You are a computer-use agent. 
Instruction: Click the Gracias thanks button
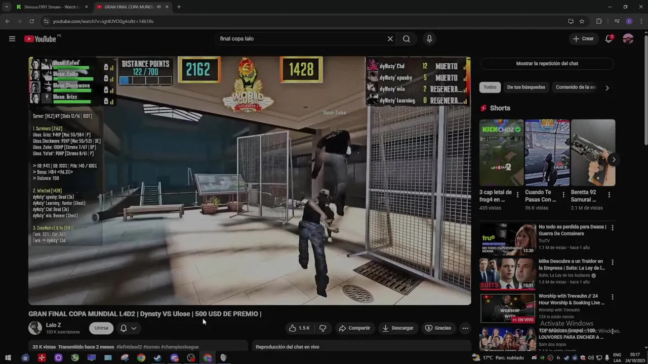[x=438, y=328]
